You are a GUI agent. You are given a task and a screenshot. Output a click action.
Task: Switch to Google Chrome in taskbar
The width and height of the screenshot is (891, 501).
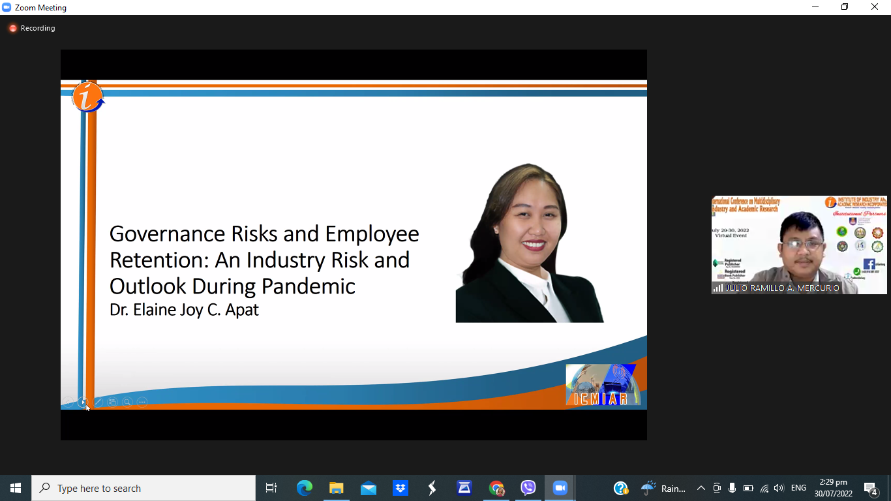(x=496, y=488)
